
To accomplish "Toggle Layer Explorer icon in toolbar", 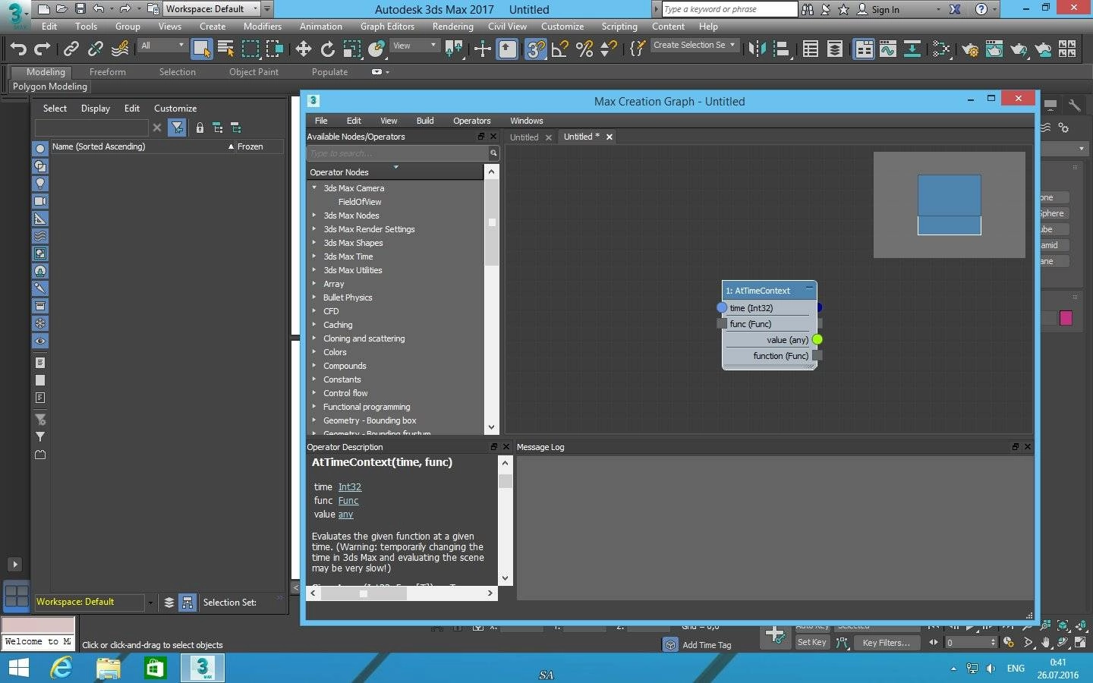I will click(835, 49).
